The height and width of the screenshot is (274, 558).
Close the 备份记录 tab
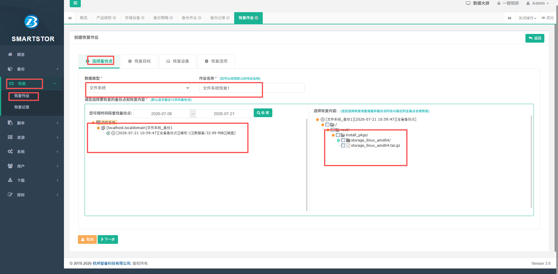[x=228, y=18]
